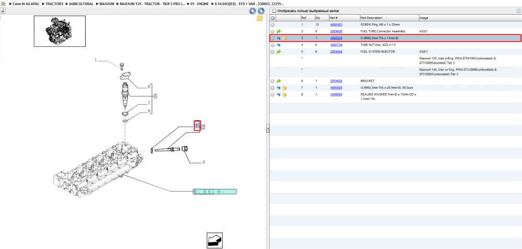This screenshot has width=522, height=249.
Task: Open 'MAXXUM' breadcrumb
Action: coord(106,4)
